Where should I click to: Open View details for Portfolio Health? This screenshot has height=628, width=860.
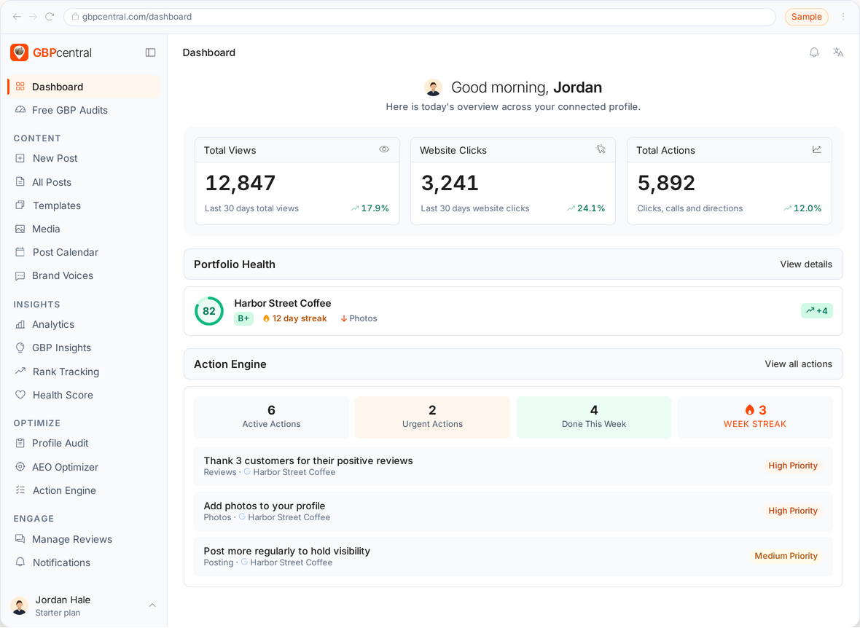pyautogui.click(x=805, y=264)
